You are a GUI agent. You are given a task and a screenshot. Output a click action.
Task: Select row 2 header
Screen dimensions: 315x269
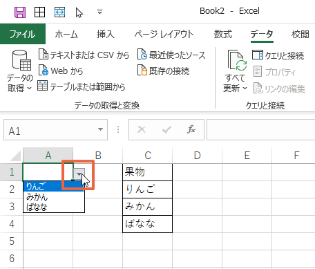point(12,189)
